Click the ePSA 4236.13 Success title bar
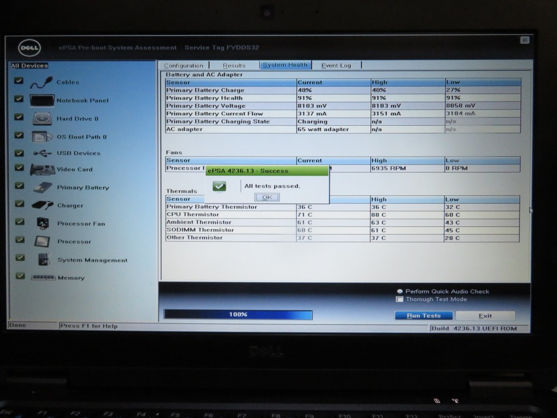Viewport: 557px width, 418px height. coord(267,171)
